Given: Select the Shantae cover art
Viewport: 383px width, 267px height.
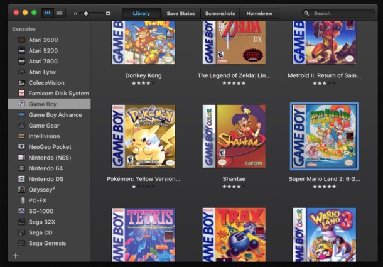Looking at the screenshot, I should click(234, 136).
